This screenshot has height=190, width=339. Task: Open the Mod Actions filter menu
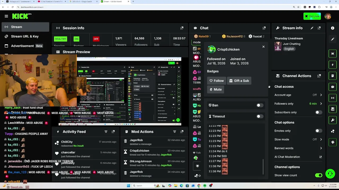[175, 132]
